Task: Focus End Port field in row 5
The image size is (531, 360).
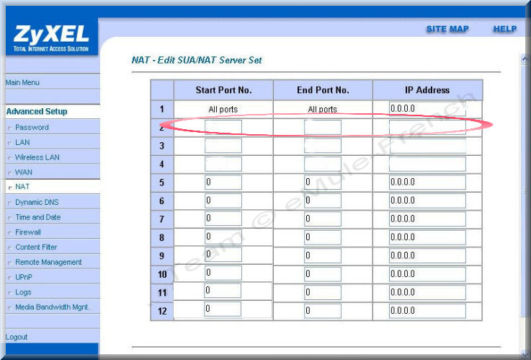Action: pyautogui.click(x=322, y=183)
